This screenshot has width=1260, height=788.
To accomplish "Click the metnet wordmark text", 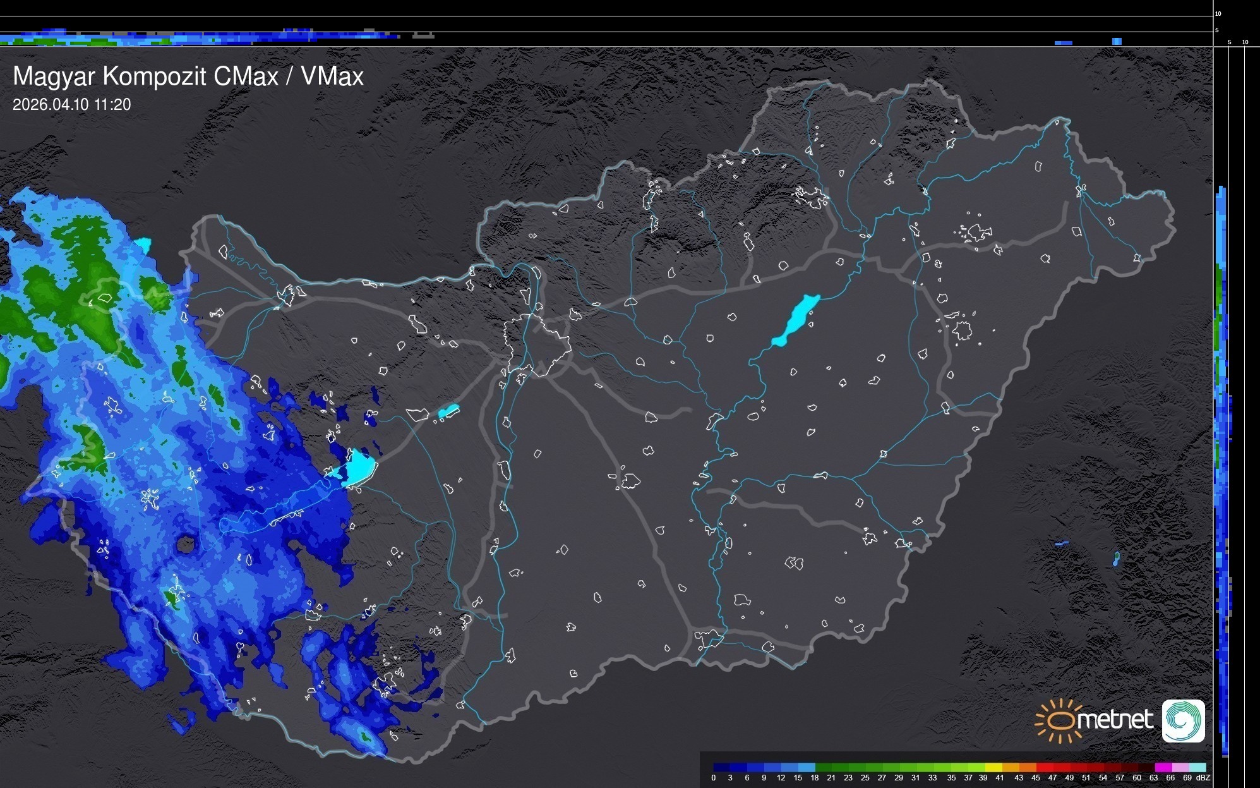I will tap(1114, 720).
